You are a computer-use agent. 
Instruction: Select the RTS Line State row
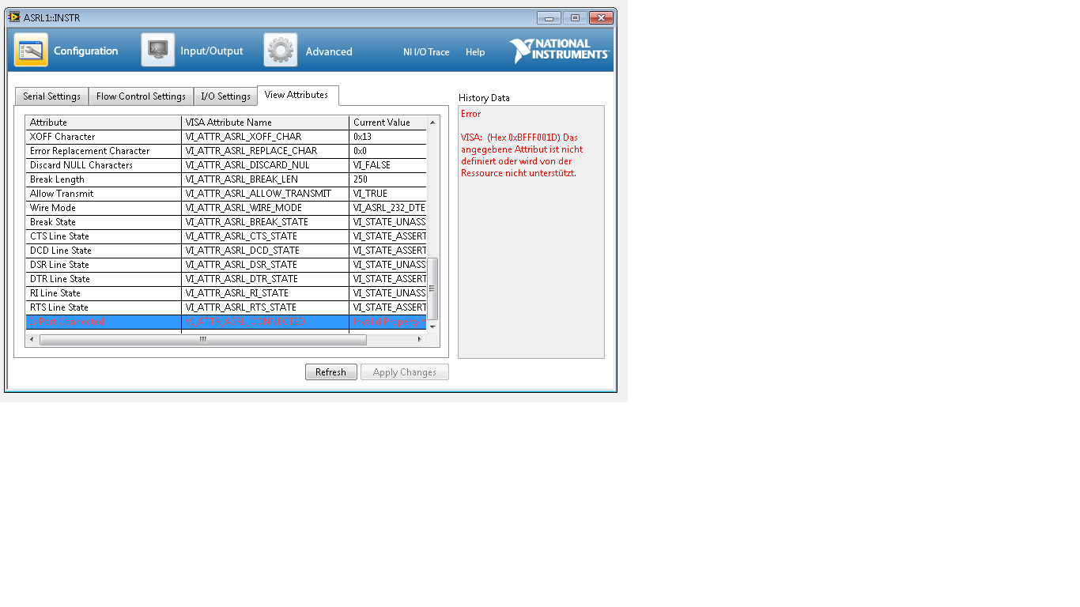click(226, 307)
